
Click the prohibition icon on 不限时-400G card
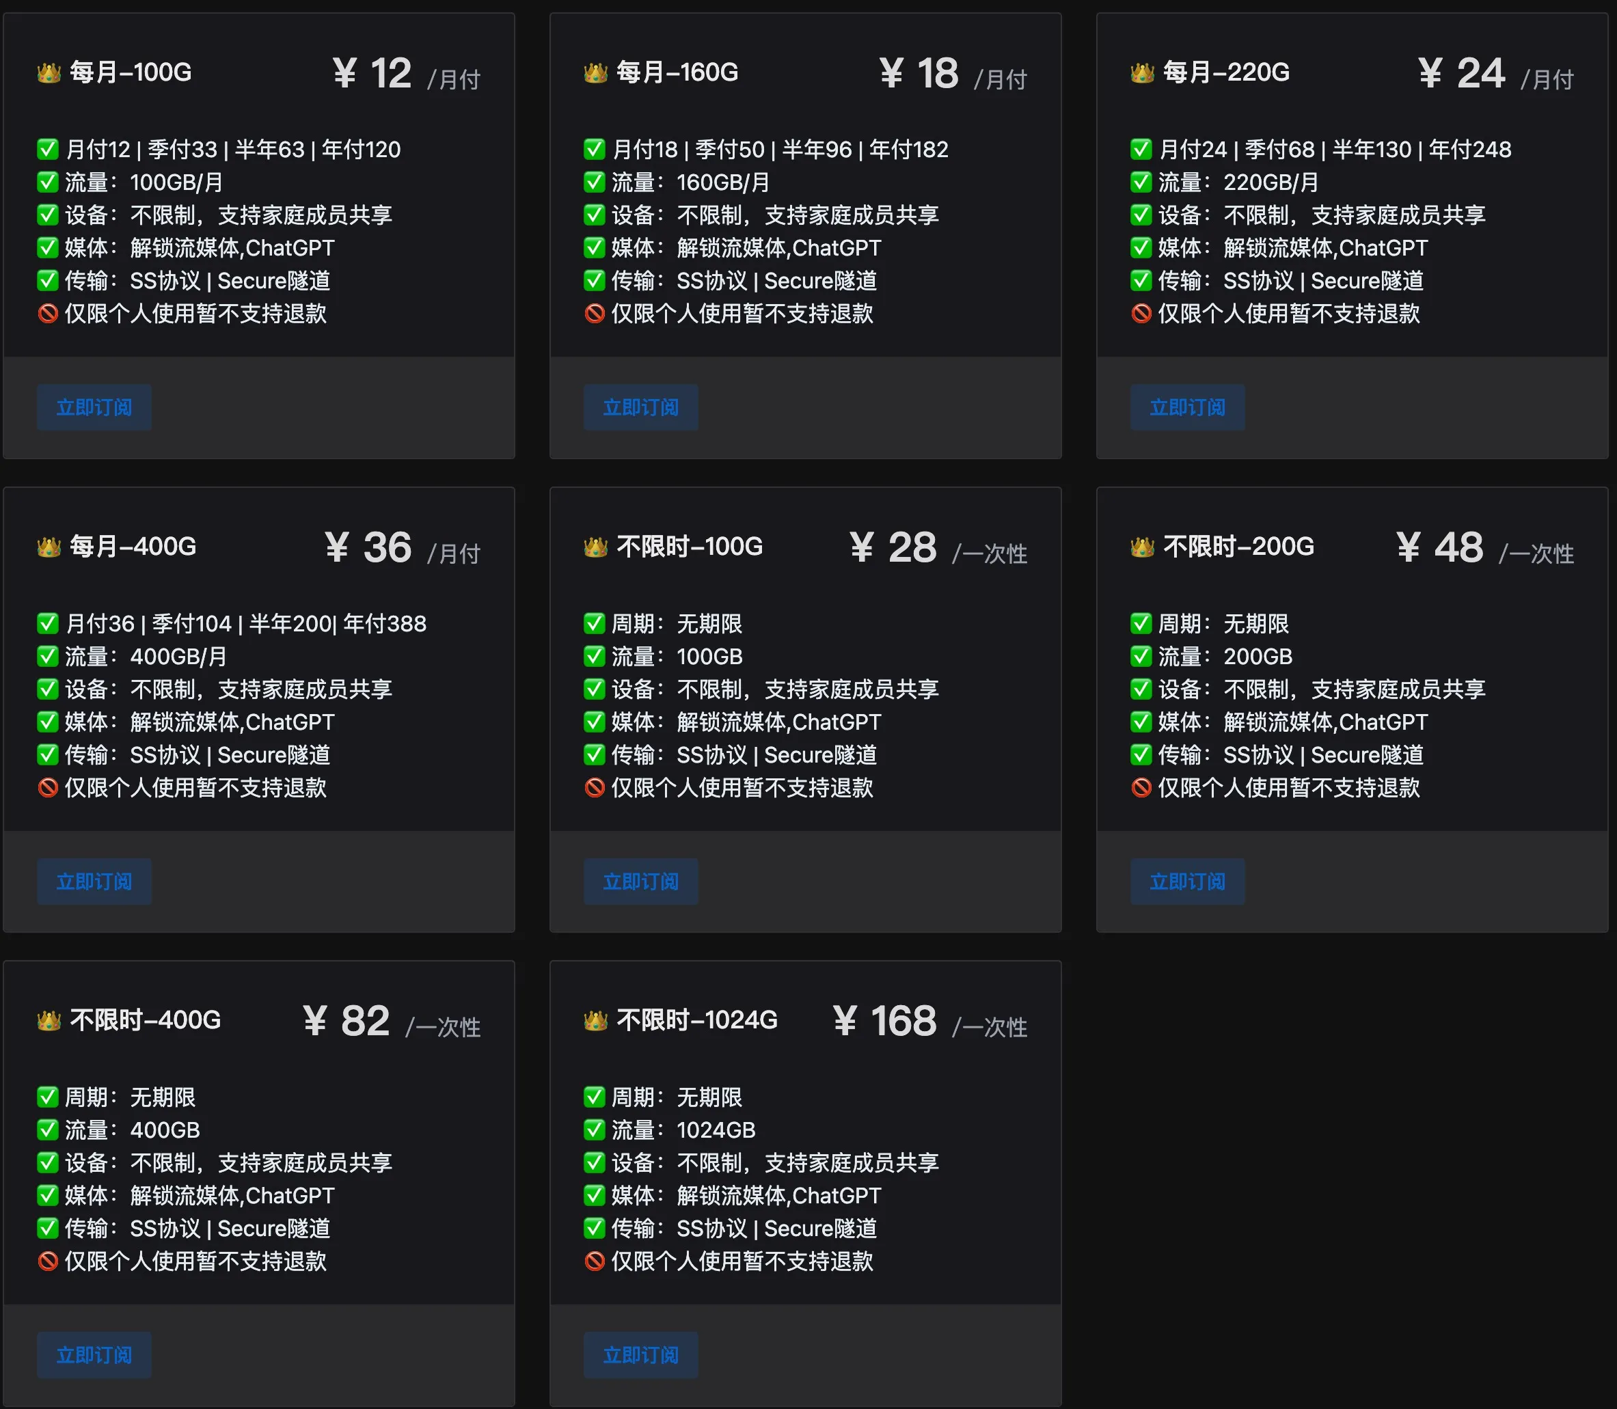[x=48, y=1261]
